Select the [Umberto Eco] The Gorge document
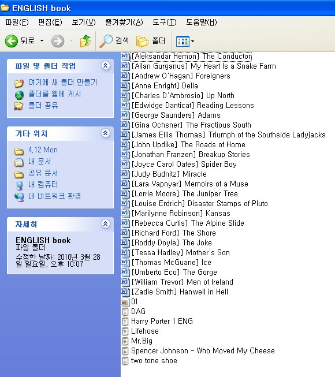 tap(174, 273)
